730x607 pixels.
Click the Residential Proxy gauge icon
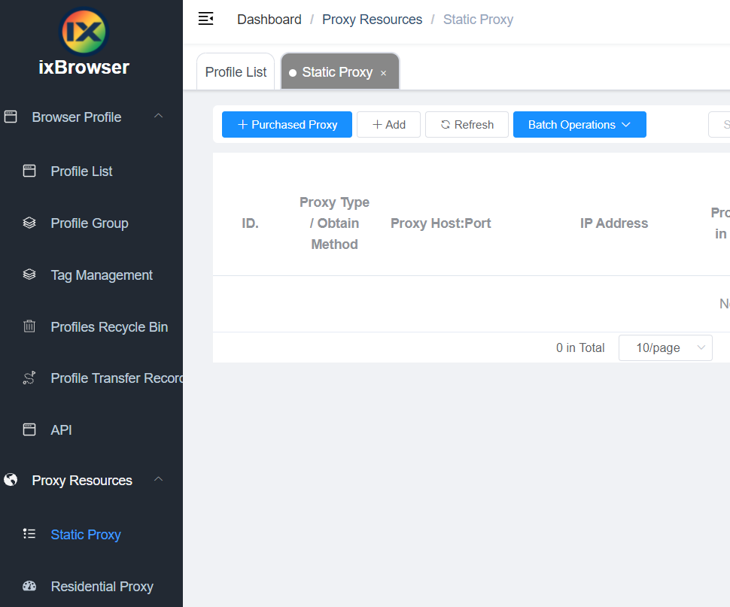coord(29,586)
